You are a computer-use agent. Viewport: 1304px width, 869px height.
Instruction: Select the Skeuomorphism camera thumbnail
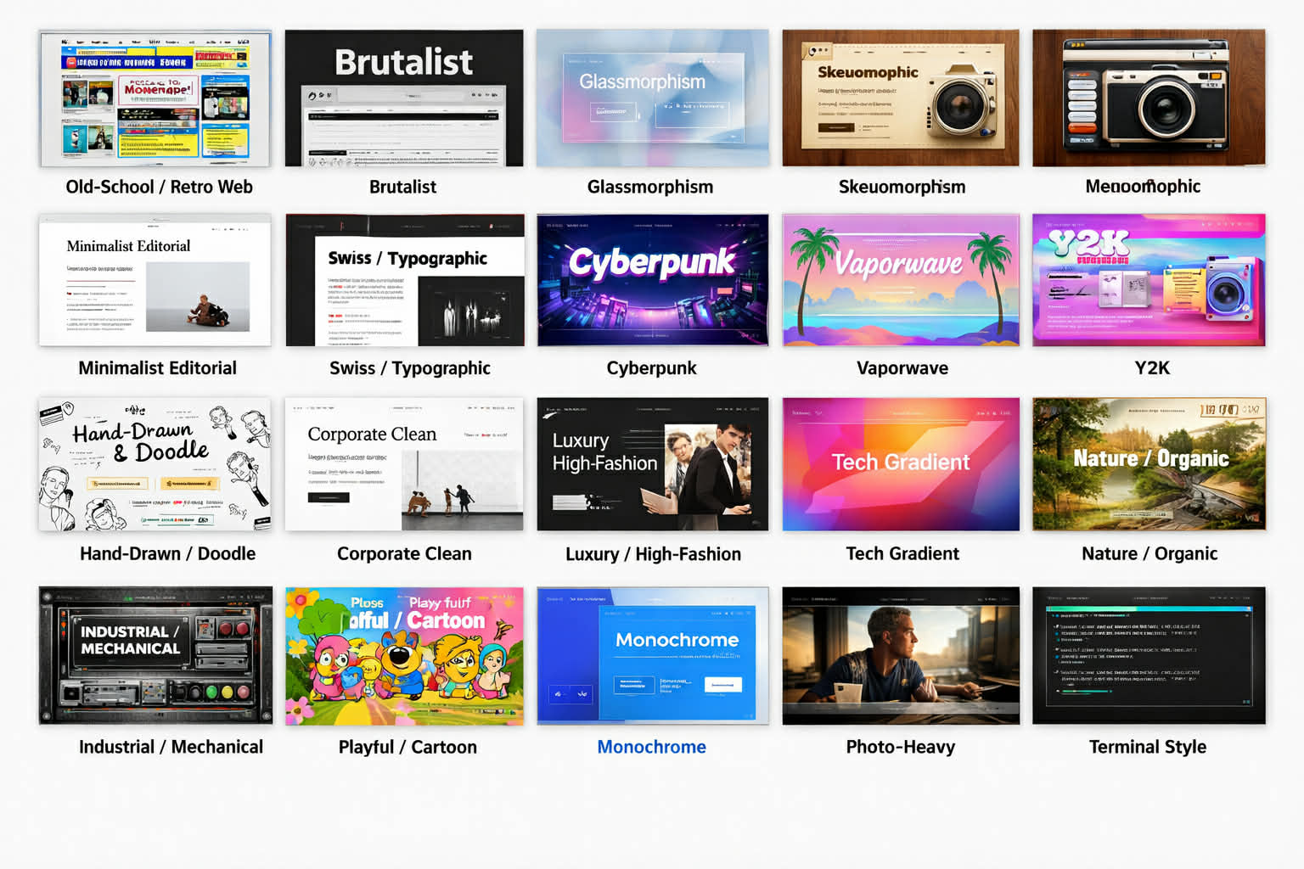(x=901, y=98)
